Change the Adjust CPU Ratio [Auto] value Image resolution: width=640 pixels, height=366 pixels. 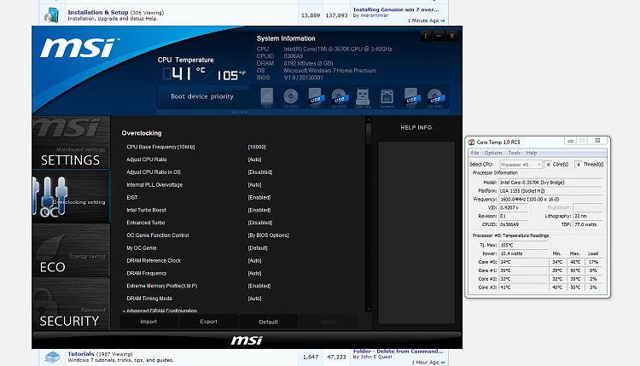click(254, 160)
